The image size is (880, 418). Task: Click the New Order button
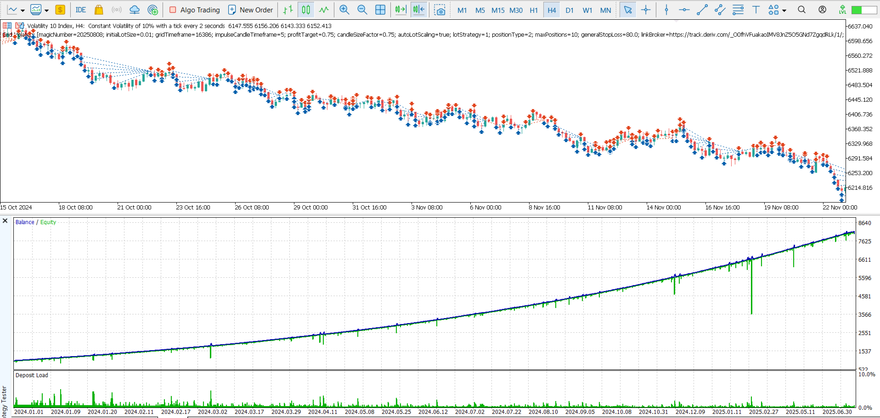pos(250,10)
